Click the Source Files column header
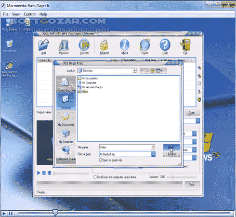Viewport: 236px width, 217px height. pos(73,60)
